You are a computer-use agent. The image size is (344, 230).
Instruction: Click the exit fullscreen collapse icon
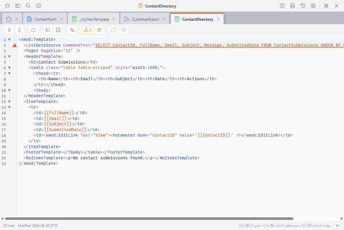[x=326, y=6]
